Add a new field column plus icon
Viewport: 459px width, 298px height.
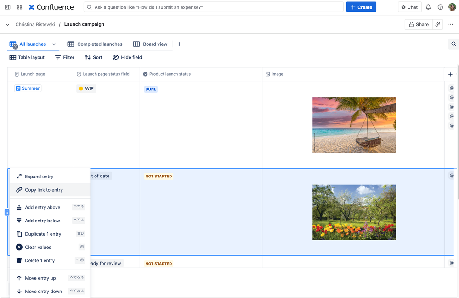click(x=450, y=74)
